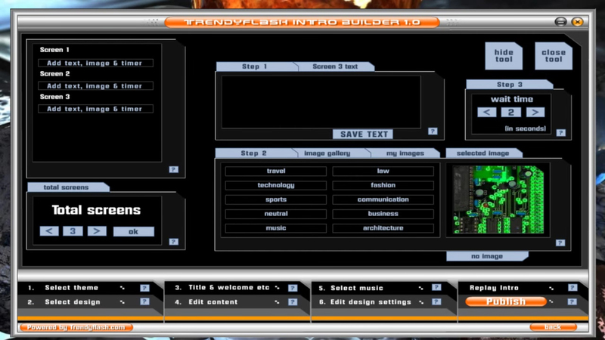
Task: Go to step 6 Edit design settings
Action: 371,301
